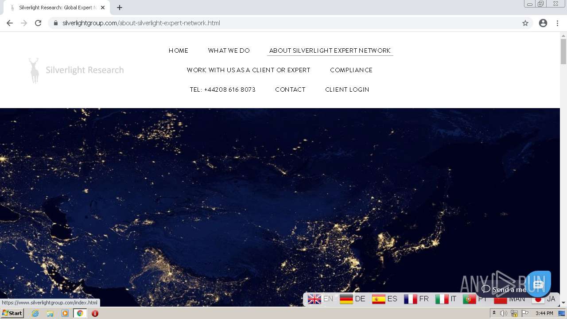This screenshot has height=319, width=567.
Task: Open Windows Explorer folder in taskbar
Action: [x=50, y=313]
